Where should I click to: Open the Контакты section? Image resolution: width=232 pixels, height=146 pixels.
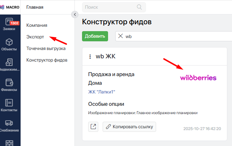click(10, 105)
